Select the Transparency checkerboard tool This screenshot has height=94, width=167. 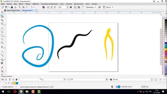[x=2, y=63]
